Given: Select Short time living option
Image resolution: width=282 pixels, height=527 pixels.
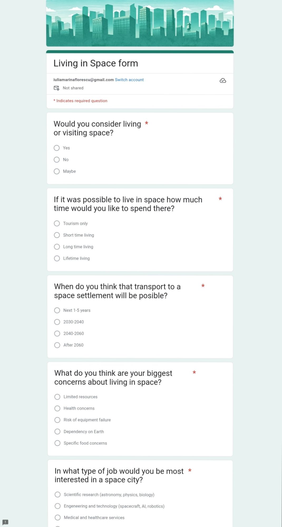Looking at the screenshot, I should [57, 235].
